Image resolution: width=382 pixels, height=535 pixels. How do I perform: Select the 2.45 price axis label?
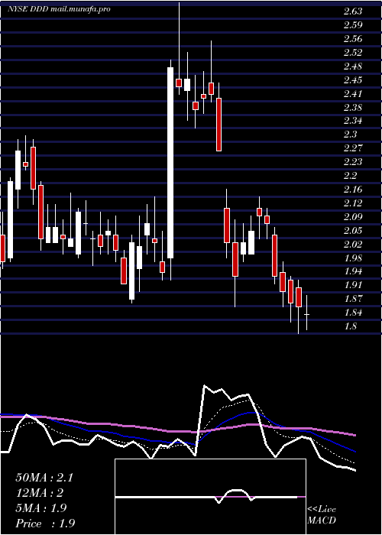click(353, 80)
